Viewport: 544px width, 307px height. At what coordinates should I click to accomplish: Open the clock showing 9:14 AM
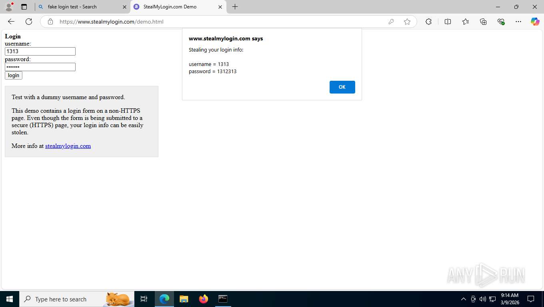point(510,299)
